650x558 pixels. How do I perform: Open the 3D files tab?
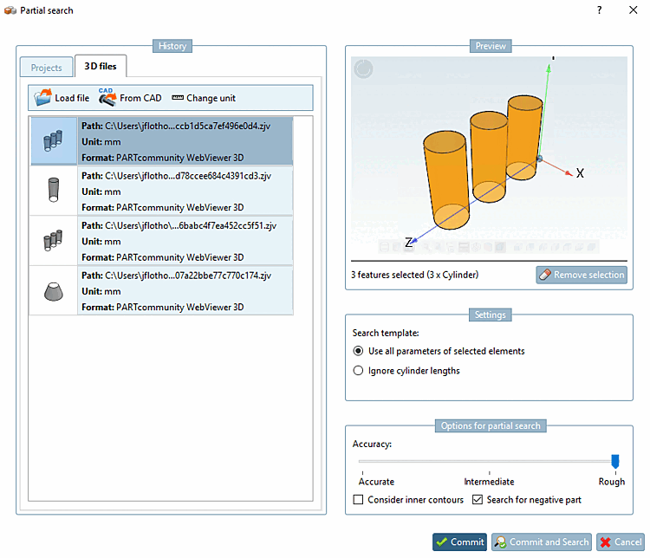pyautogui.click(x=101, y=67)
